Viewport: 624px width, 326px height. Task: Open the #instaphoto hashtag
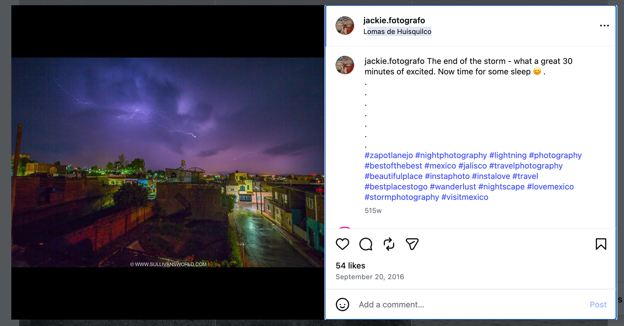tap(447, 176)
